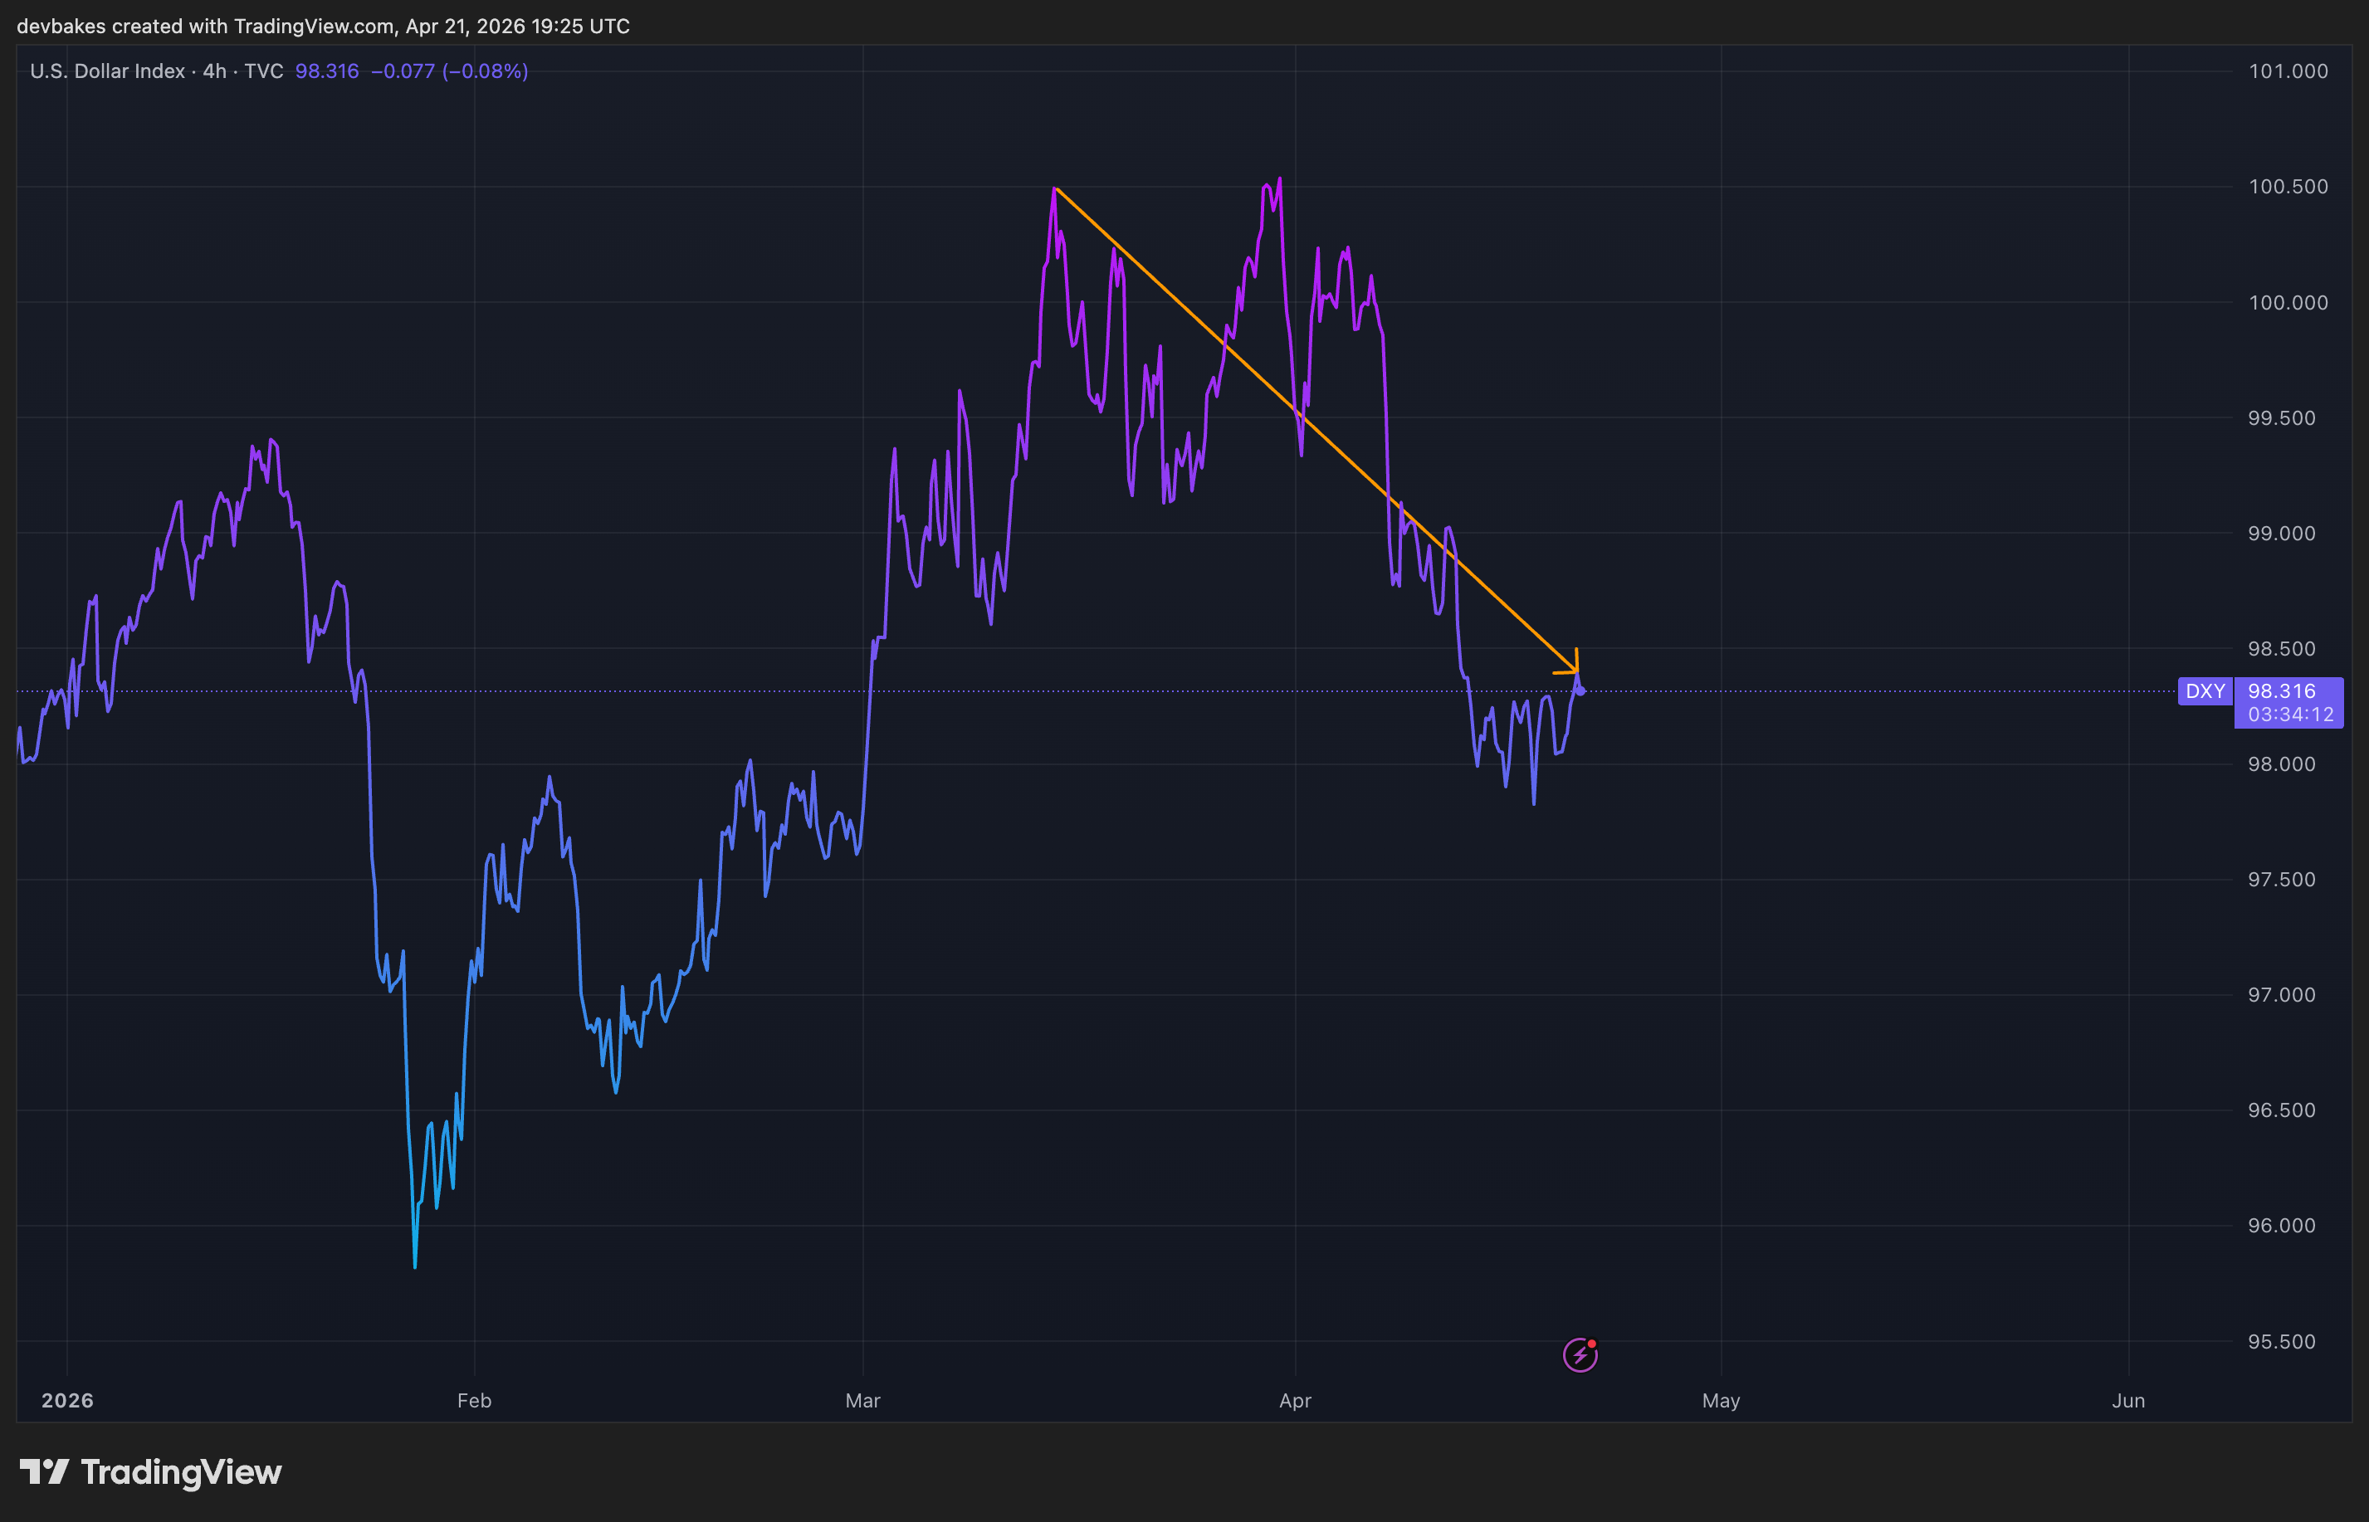2369x1522 pixels.
Task: Click the U.S. Dollar Index title
Action: [107, 71]
